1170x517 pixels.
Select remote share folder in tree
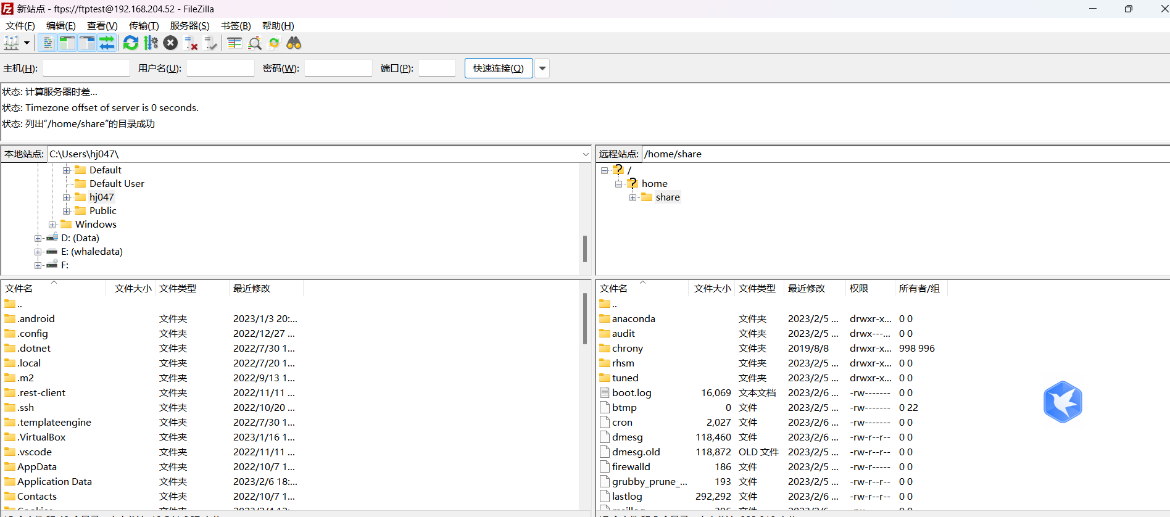pos(668,197)
